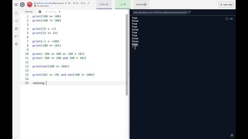Viewport: 248px width, 139px height.
Task: Click code line print(100 <= 101)
Action: pyautogui.click(x=46, y=46)
